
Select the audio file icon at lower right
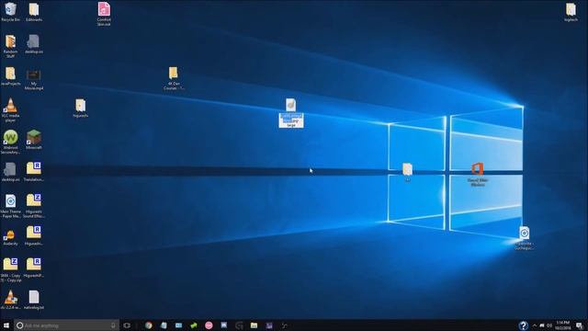coord(525,238)
